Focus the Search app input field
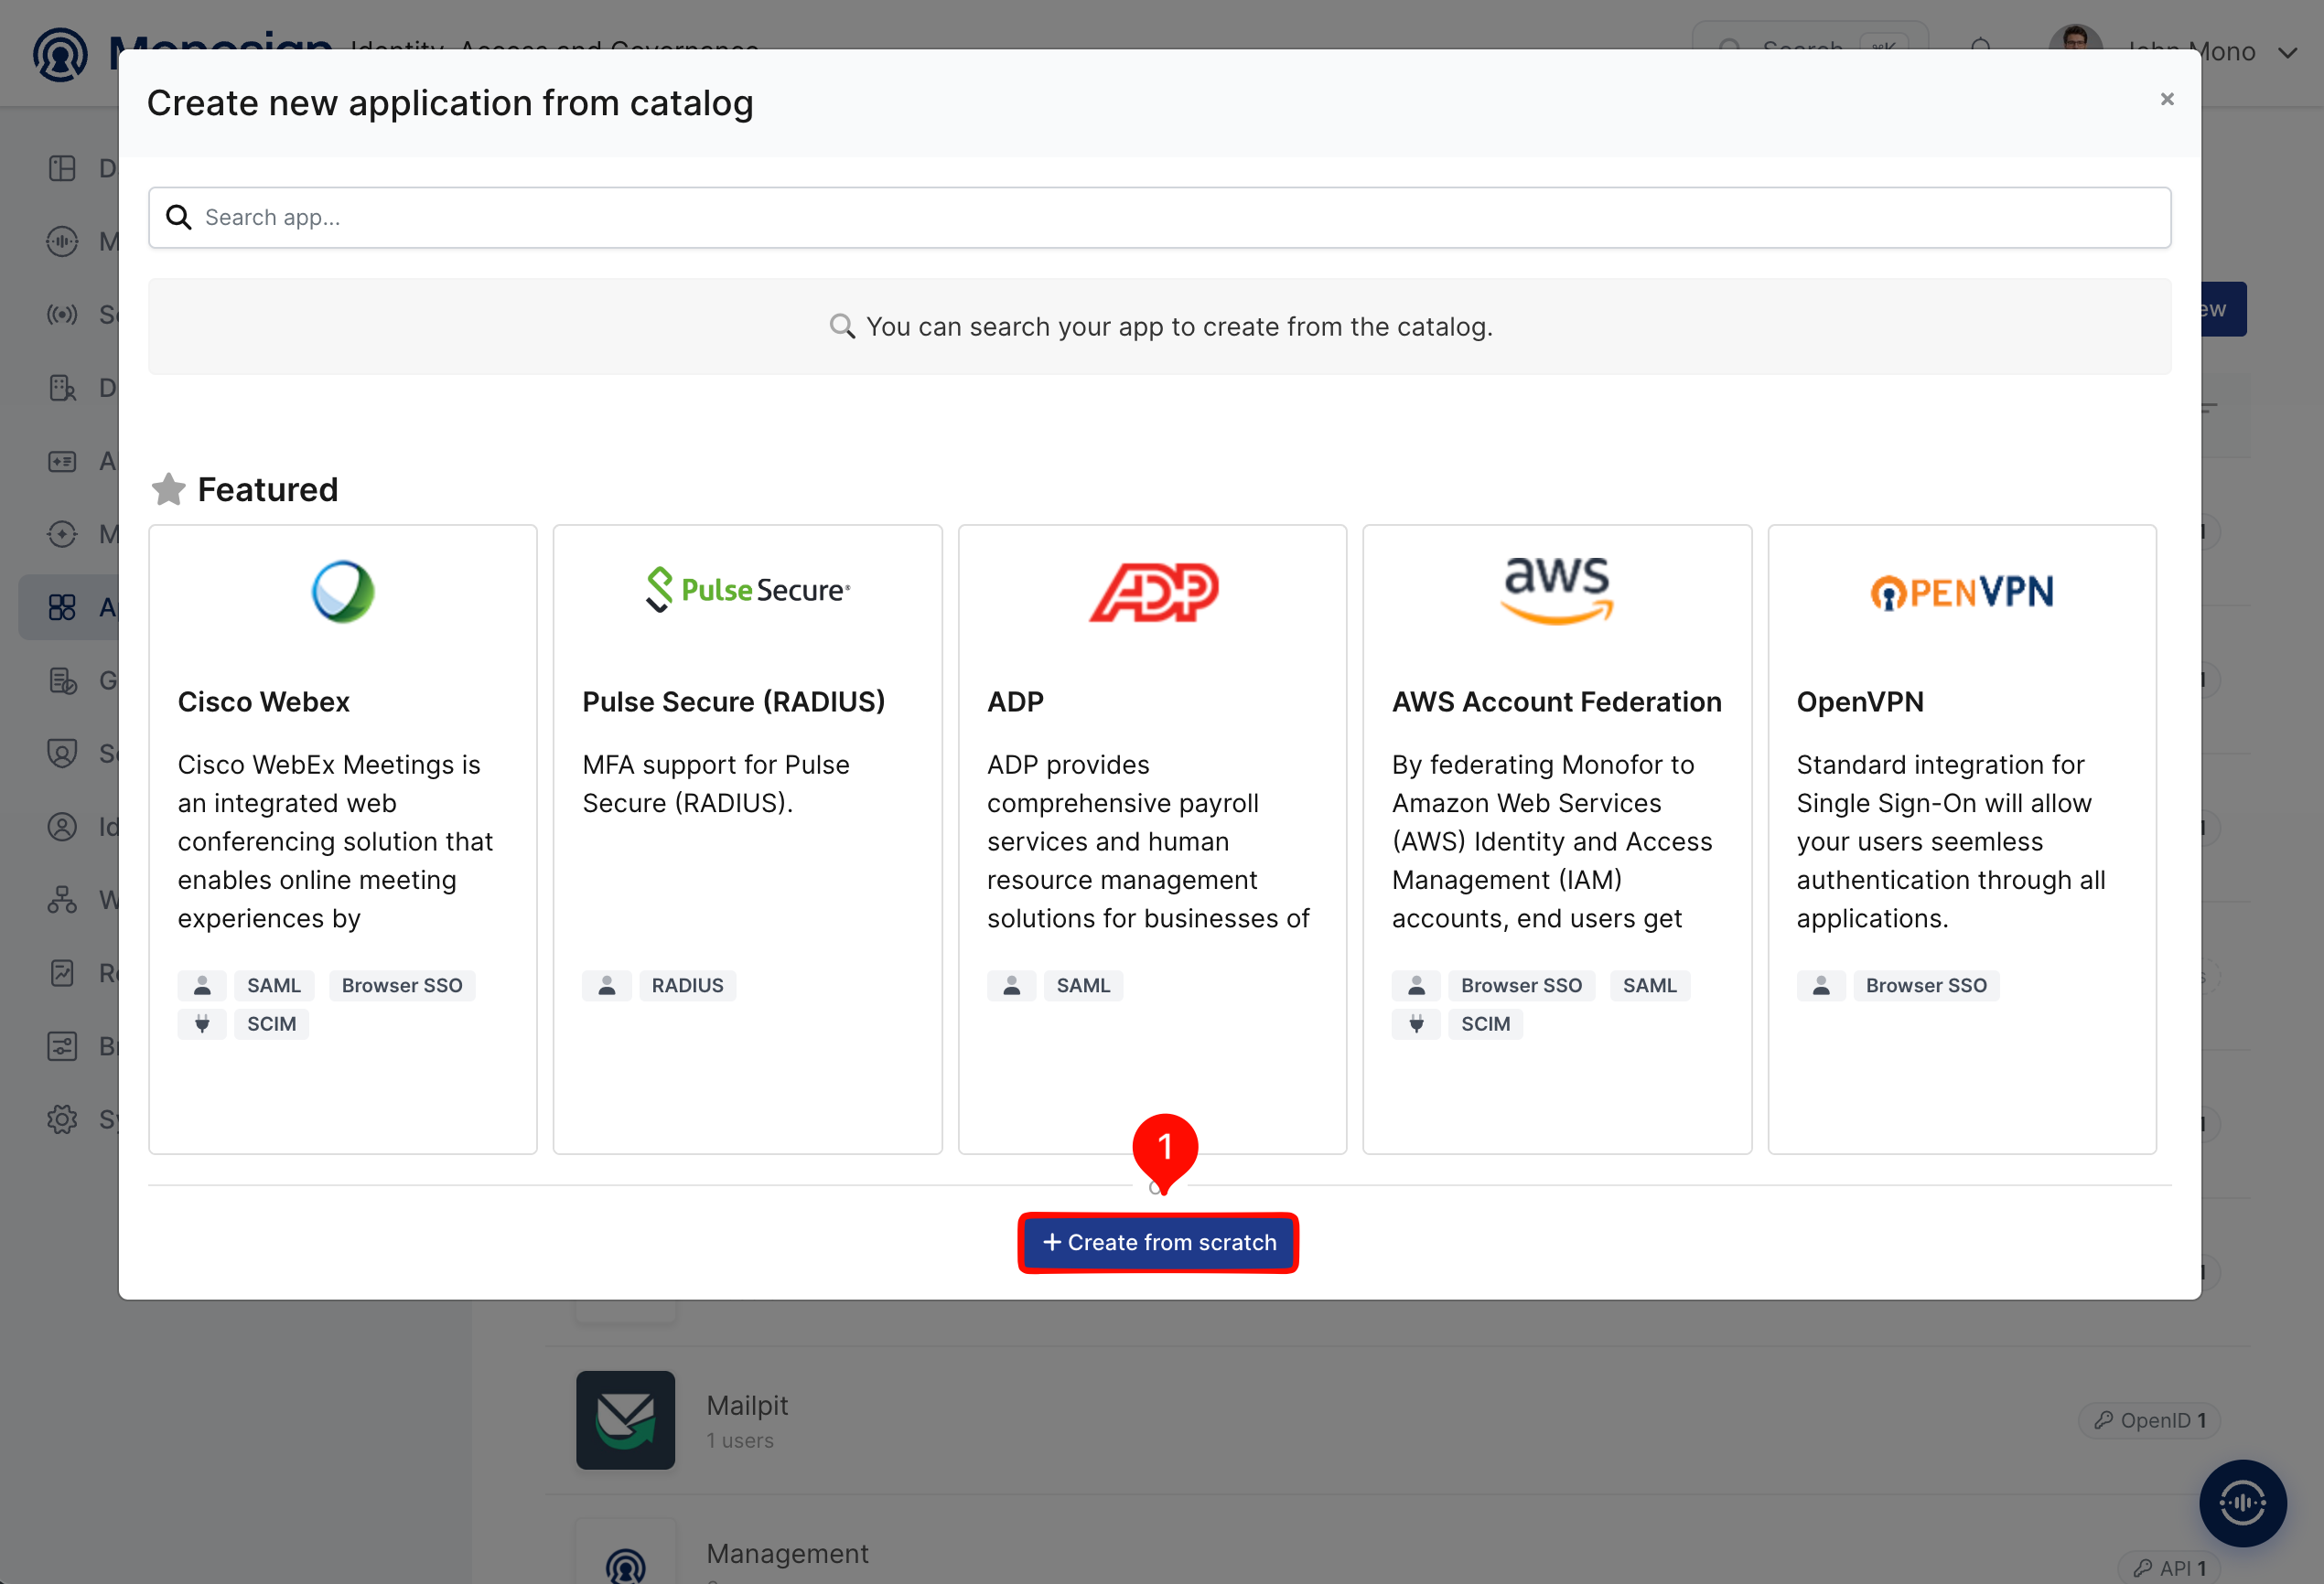Image resolution: width=2324 pixels, height=1584 pixels. point(1159,218)
